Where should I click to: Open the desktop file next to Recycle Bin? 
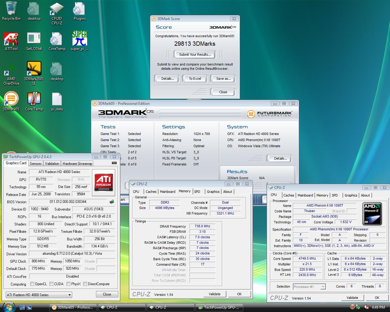pyautogui.click(x=34, y=11)
